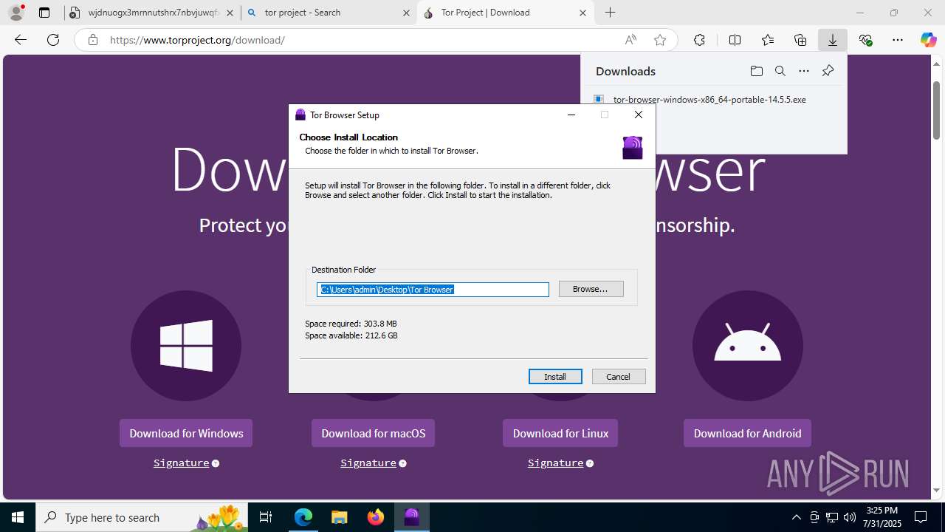The image size is (945, 532).
Task: Switch to the tor project - Search tab
Action: tap(329, 13)
